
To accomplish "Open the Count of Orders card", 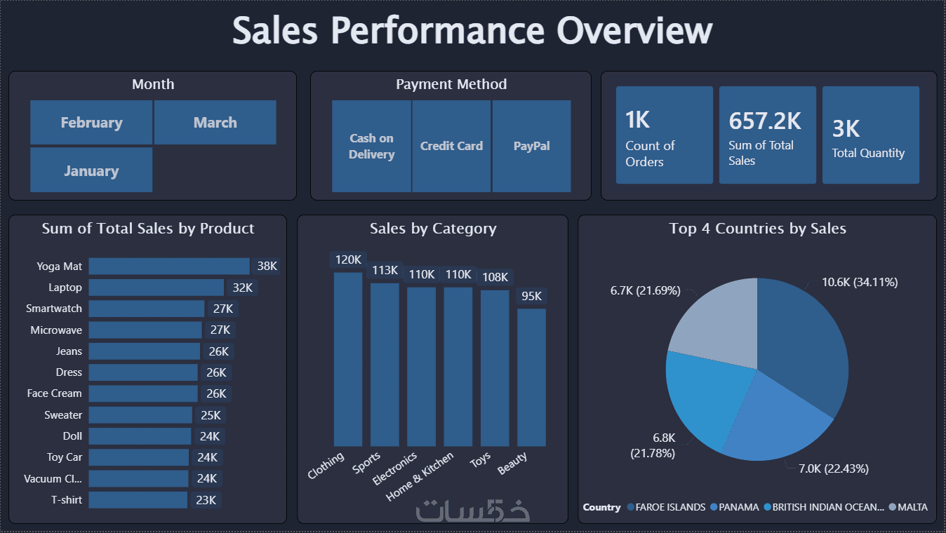I will click(665, 135).
